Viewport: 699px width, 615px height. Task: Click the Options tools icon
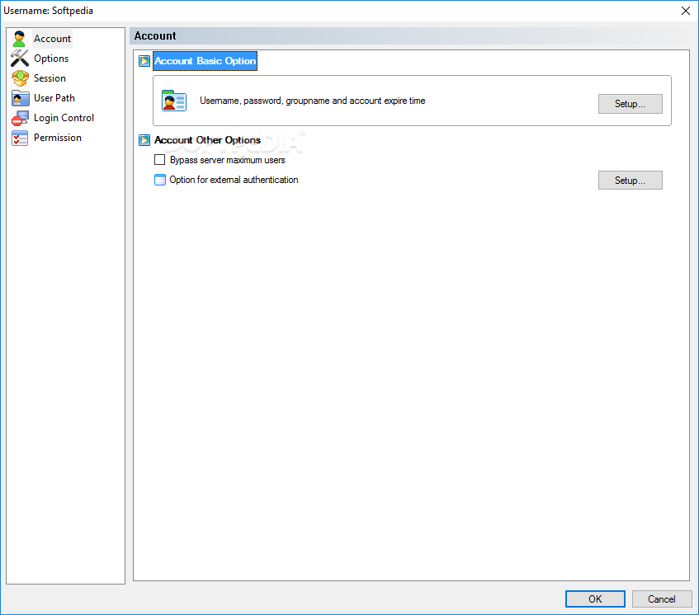(x=20, y=59)
